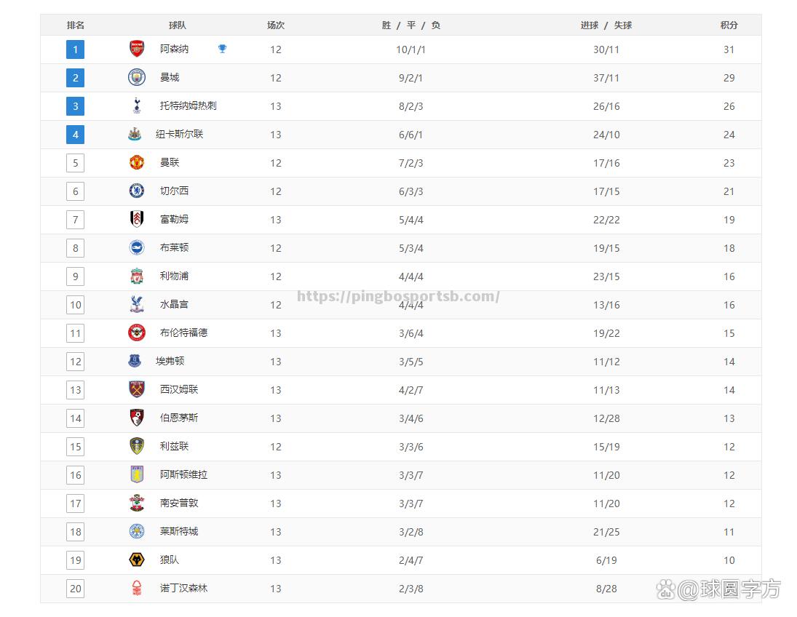
Task: Click the Arsenal club crest
Action: tap(137, 49)
